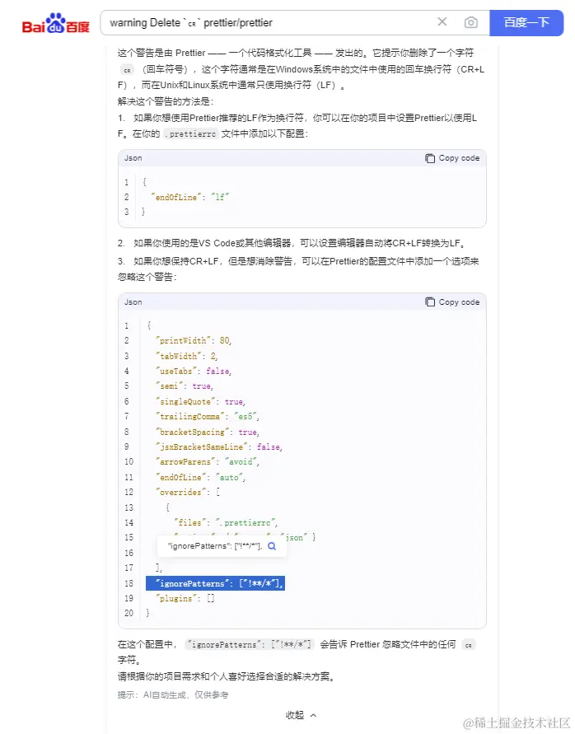Click the ignorePatterns tooltip text
575x734 pixels.
click(x=215, y=546)
